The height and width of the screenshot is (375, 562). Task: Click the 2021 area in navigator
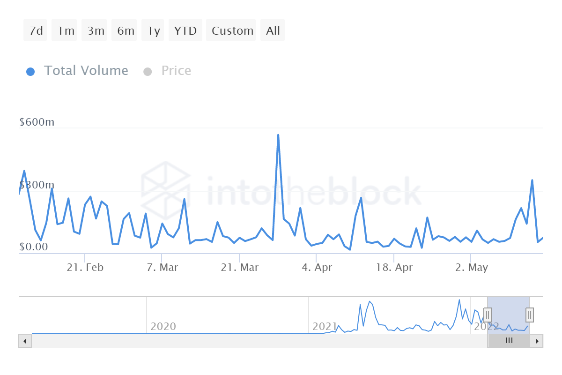coord(325,326)
